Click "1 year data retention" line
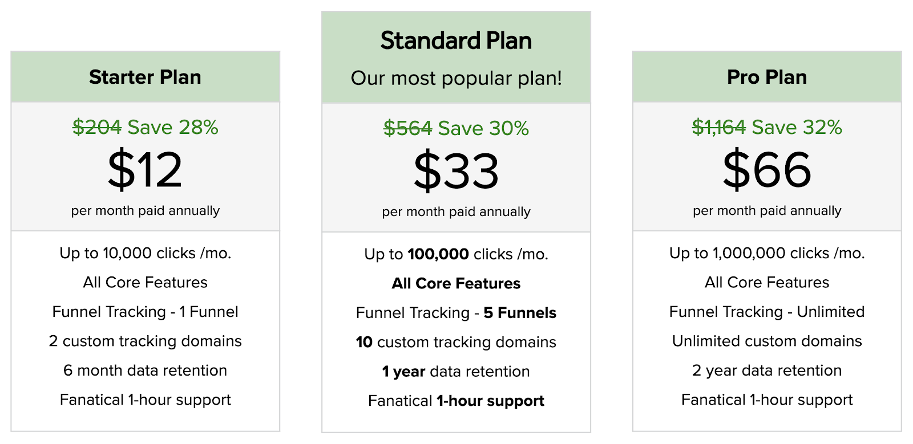This screenshot has width=913, height=444. (456, 372)
